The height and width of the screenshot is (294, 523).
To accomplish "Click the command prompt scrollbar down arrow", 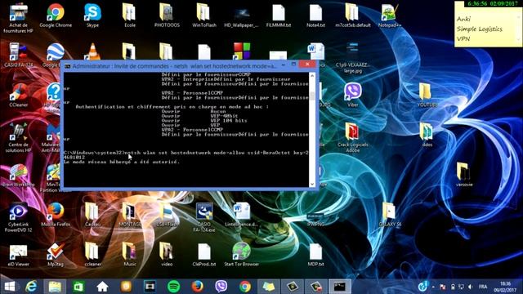I will click(x=312, y=184).
